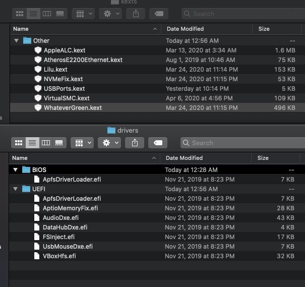Click the FSInject.efi document icon
This screenshot has height=287, width=305.
coord(37,237)
